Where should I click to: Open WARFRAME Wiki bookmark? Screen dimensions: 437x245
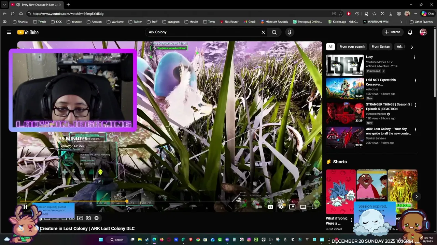click(376, 22)
